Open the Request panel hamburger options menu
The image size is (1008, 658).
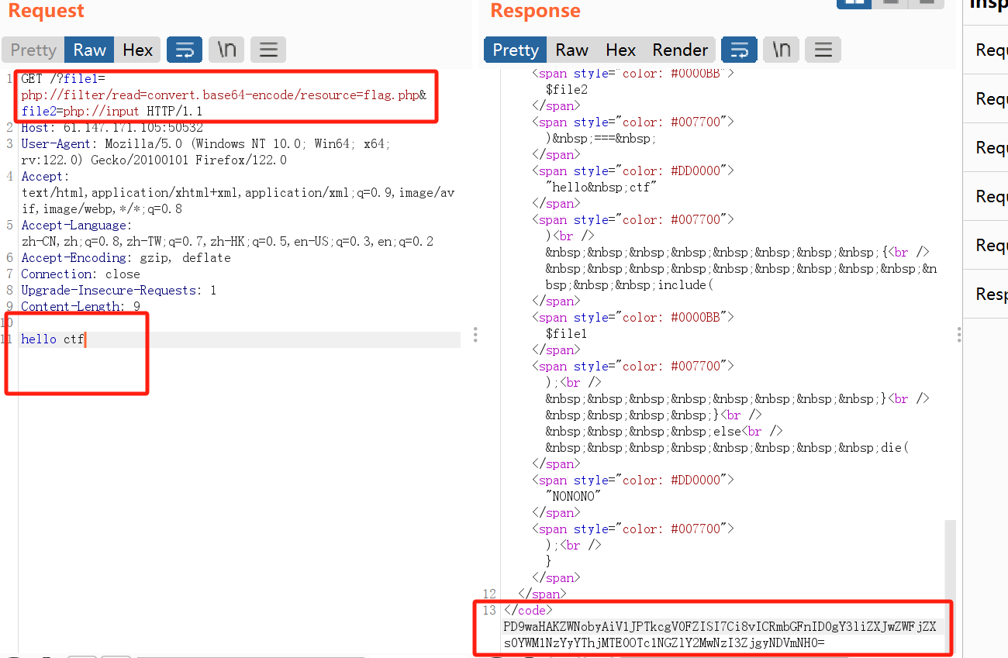(268, 50)
